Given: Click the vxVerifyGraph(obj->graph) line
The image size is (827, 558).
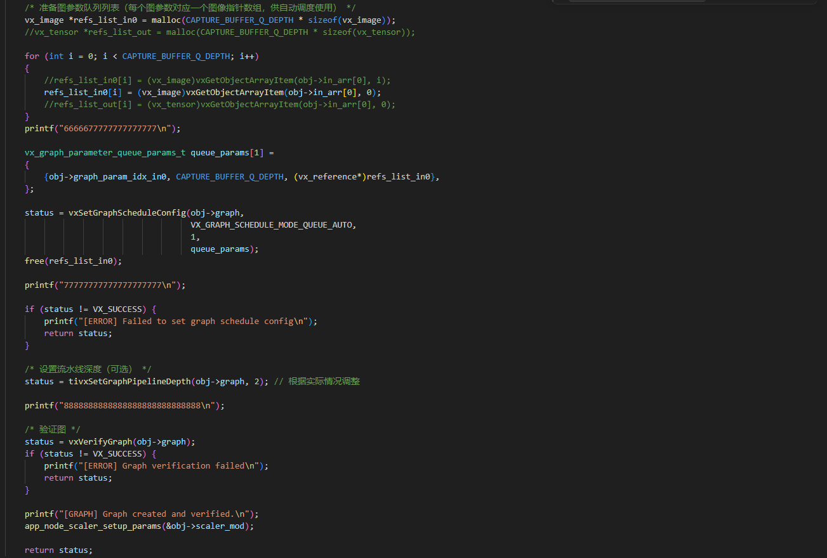Looking at the screenshot, I should (110, 441).
